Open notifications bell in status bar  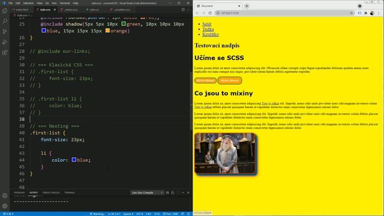(188, 214)
